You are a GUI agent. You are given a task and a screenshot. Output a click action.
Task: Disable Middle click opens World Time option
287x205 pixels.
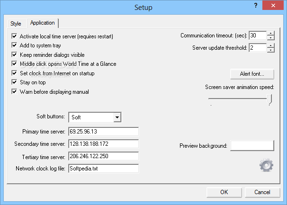(x=14, y=64)
